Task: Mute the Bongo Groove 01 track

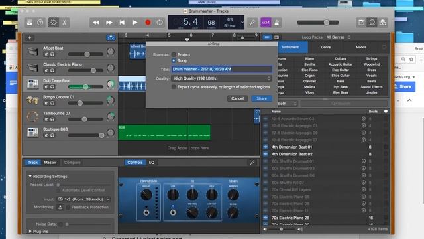Action: coord(46,104)
